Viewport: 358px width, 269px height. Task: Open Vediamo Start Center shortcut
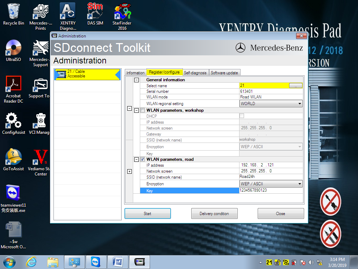(x=39, y=163)
